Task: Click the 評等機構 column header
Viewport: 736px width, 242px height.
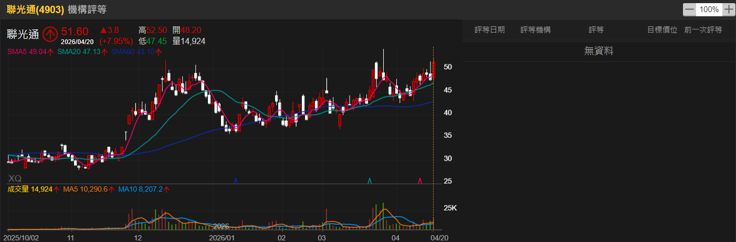Action: (x=535, y=30)
